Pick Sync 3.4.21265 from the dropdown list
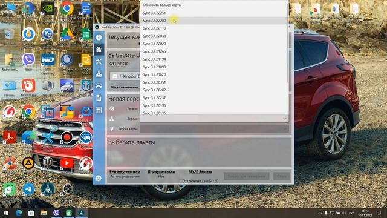 pos(213,51)
